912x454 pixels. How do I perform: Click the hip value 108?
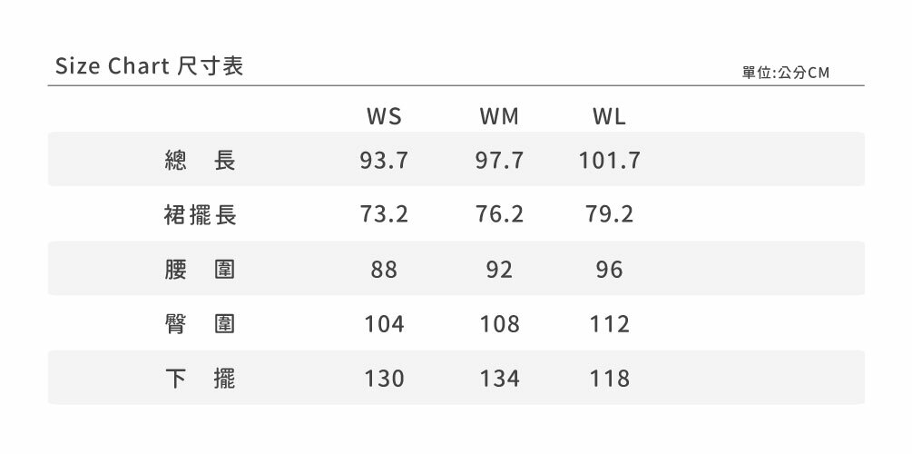click(499, 324)
